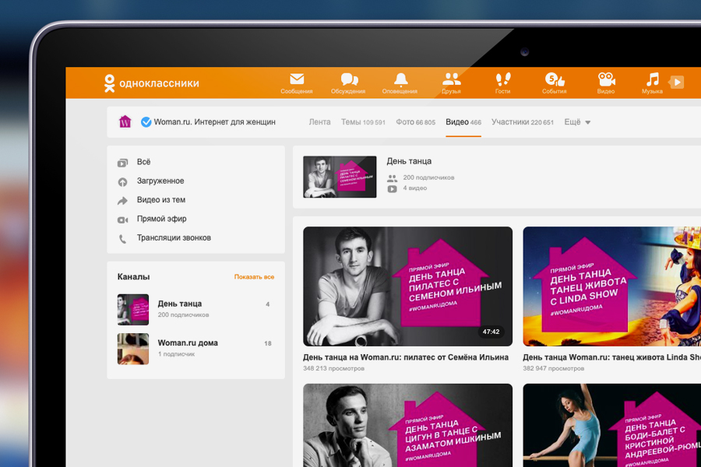Open Видео camera icon in header
The image size is (701, 467).
point(606,79)
